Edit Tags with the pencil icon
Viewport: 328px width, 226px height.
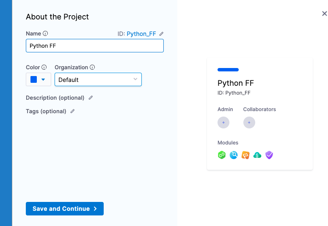72,111
